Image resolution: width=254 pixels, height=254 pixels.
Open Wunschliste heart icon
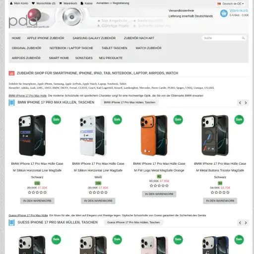coord(33,3)
